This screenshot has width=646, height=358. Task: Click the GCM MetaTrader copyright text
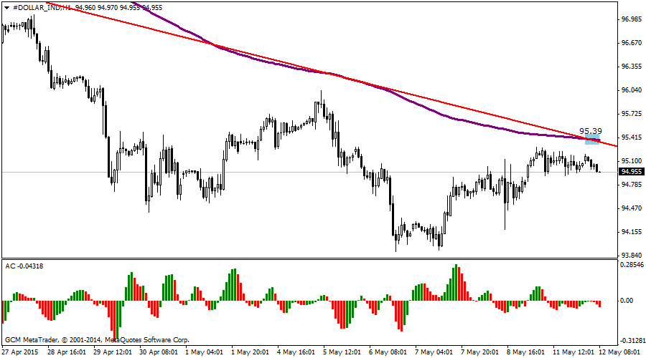[x=97, y=339]
